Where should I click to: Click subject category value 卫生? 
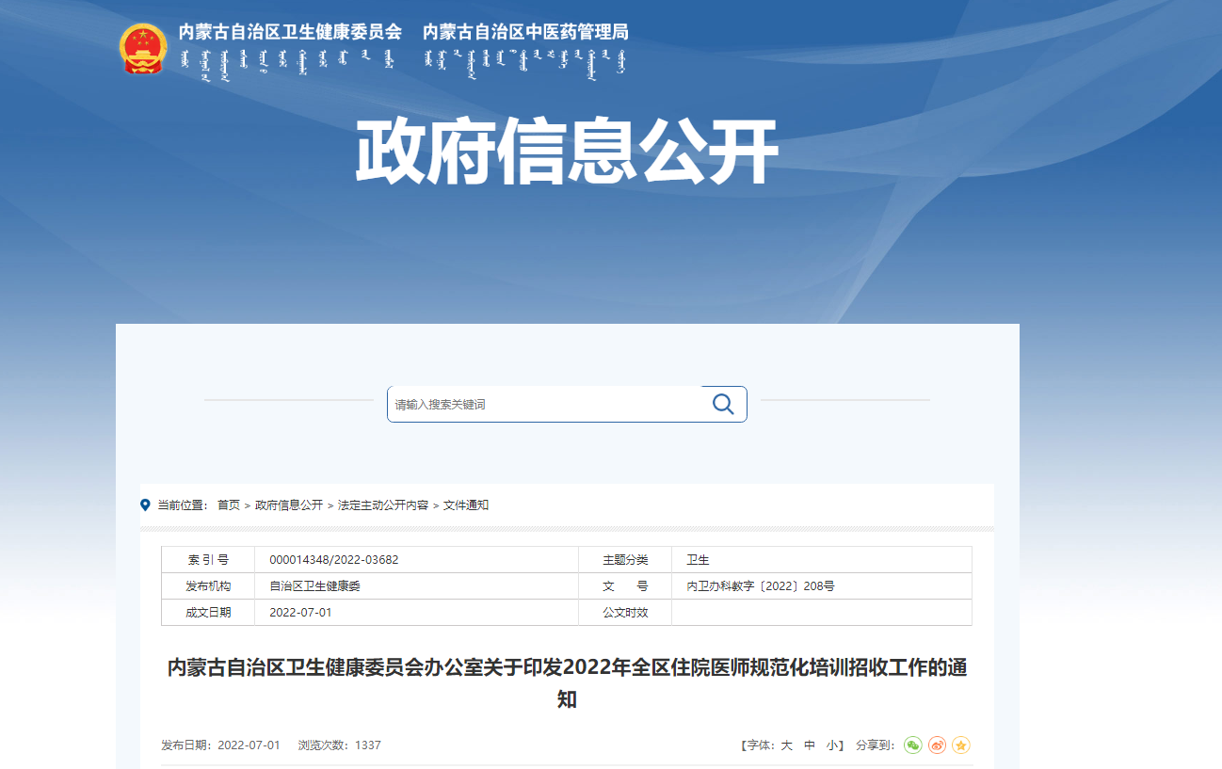[698, 560]
